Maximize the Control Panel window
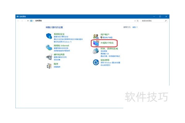The height and width of the screenshot is (123, 185). [160, 17]
